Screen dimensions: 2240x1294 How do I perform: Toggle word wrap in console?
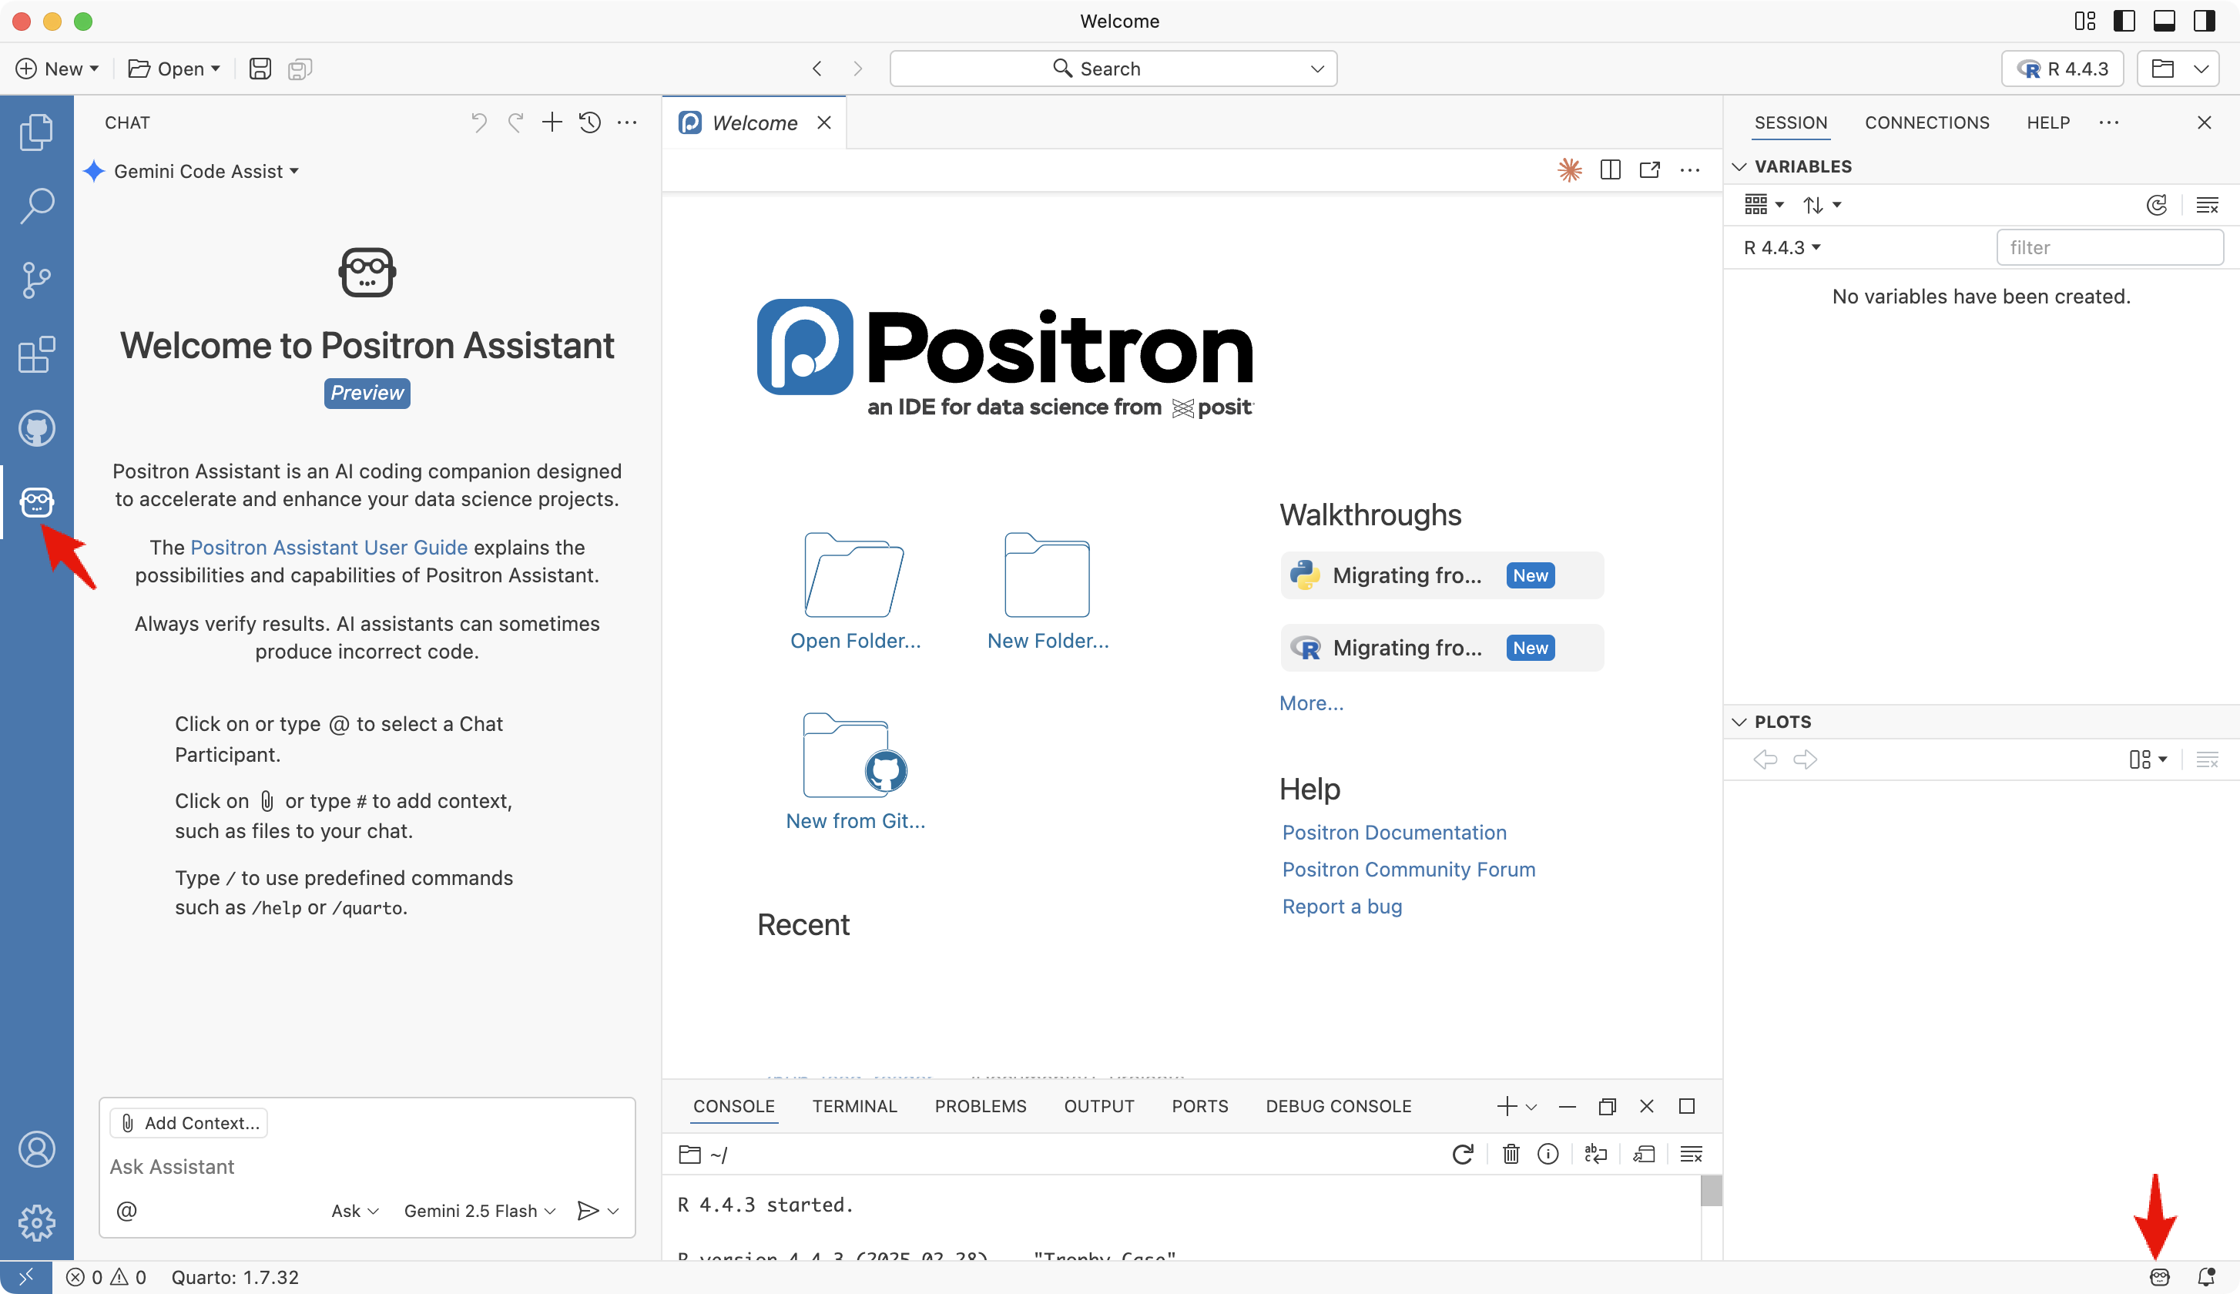coord(1596,1154)
